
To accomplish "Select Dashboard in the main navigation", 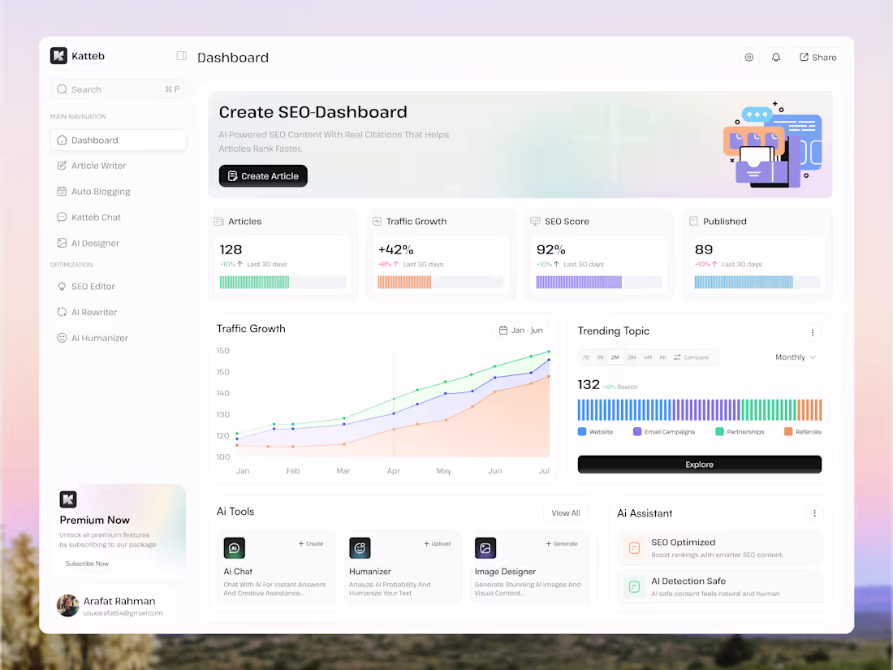I will pos(118,140).
